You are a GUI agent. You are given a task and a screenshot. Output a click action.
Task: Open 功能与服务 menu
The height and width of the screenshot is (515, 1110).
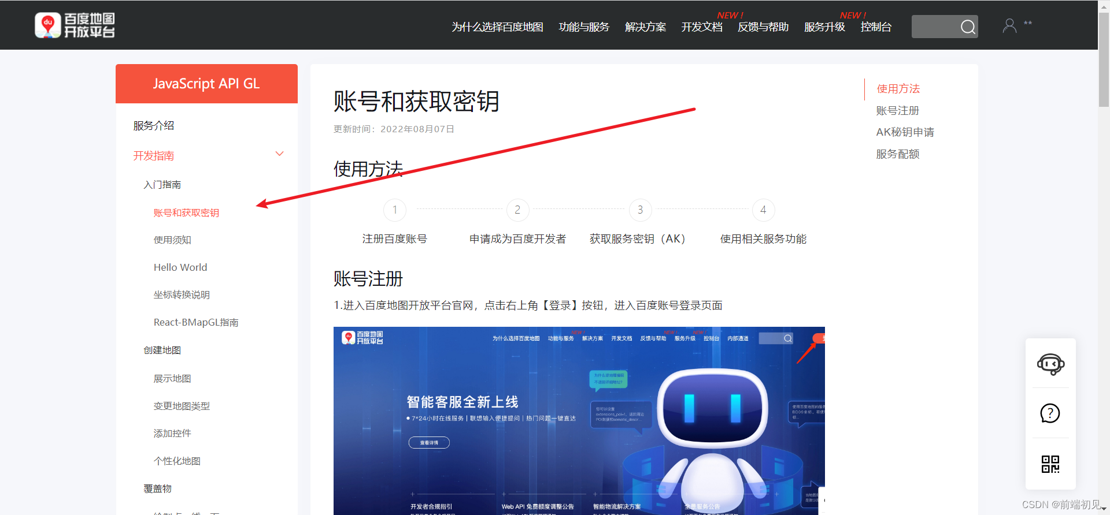click(584, 27)
